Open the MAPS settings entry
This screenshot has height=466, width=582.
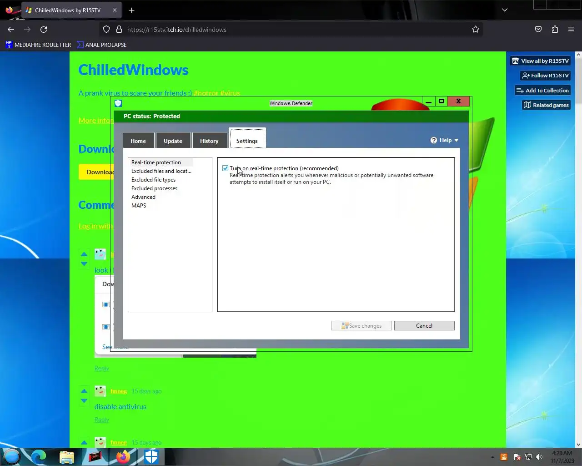[139, 206]
